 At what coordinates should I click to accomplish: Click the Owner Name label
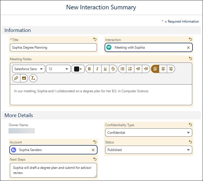pyautogui.click(x=18, y=125)
